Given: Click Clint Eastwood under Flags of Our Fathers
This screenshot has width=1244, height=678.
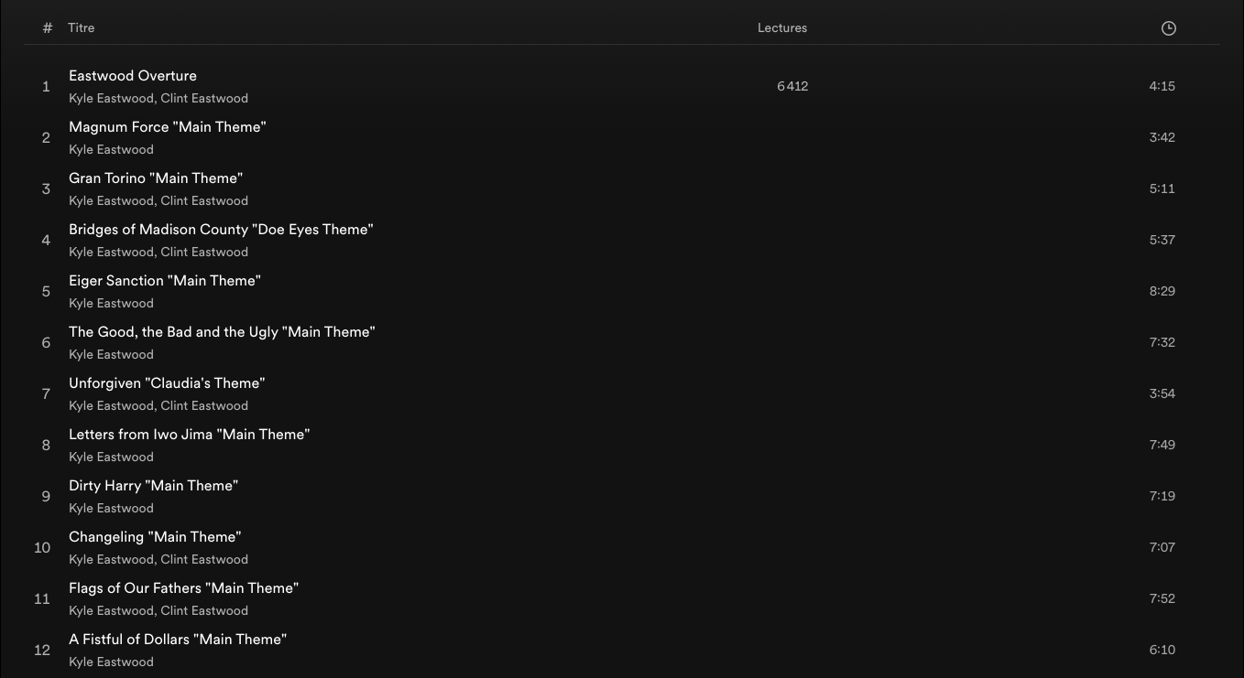Looking at the screenshot, I should 204,610.
